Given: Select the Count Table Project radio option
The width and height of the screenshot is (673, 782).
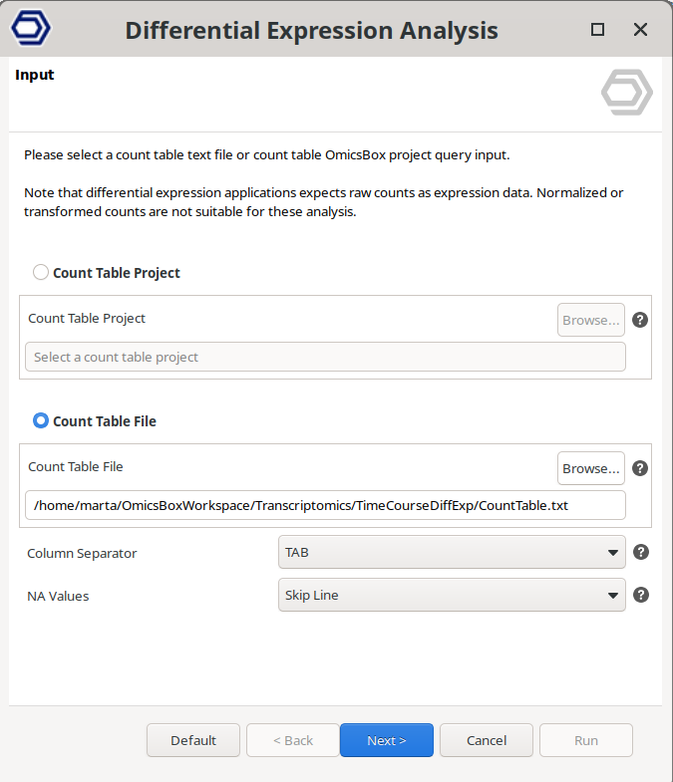Looking at the screenshot, I should click(41, 272).
